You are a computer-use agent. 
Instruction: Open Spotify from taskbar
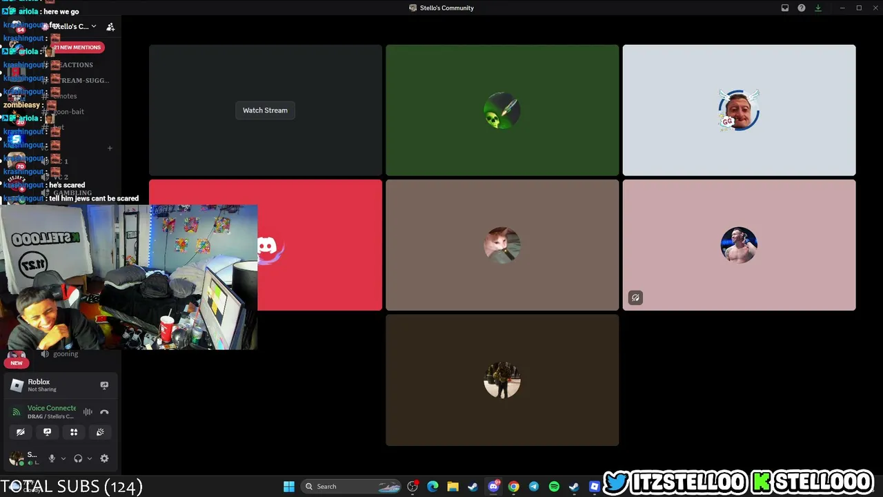(554, 487)
